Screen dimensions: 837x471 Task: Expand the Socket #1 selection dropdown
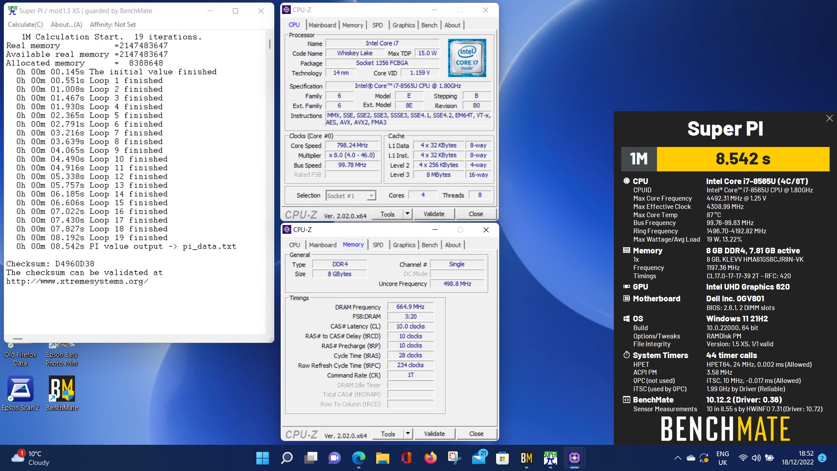[x=371, y=196]
